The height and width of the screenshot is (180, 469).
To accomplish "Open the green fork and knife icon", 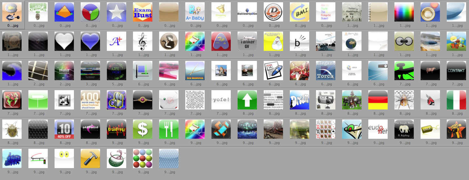I will tap(169, 129).
